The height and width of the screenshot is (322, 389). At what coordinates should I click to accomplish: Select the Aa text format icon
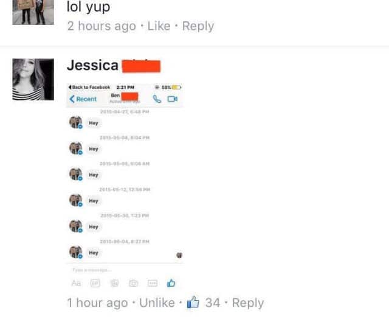click(x=76, y=283)
